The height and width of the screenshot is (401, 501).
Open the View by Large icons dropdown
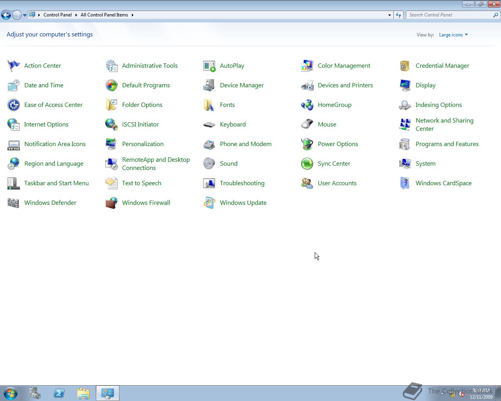[453, 35]
